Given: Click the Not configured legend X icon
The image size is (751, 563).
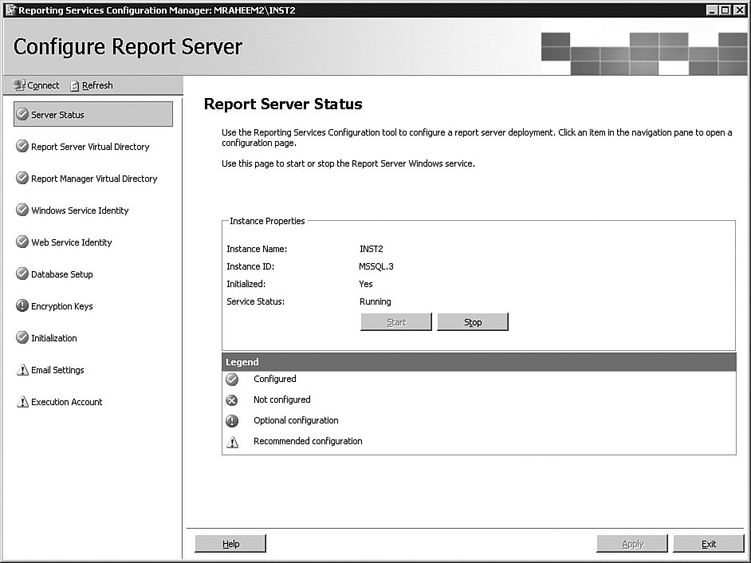Looking at the screenshot, I should [232, 400].
